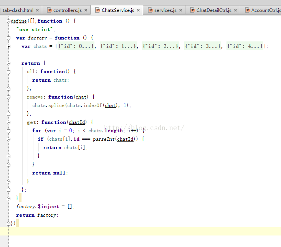
Task: Place cursor on 'use strict' string
Action: tap(35, 30)
